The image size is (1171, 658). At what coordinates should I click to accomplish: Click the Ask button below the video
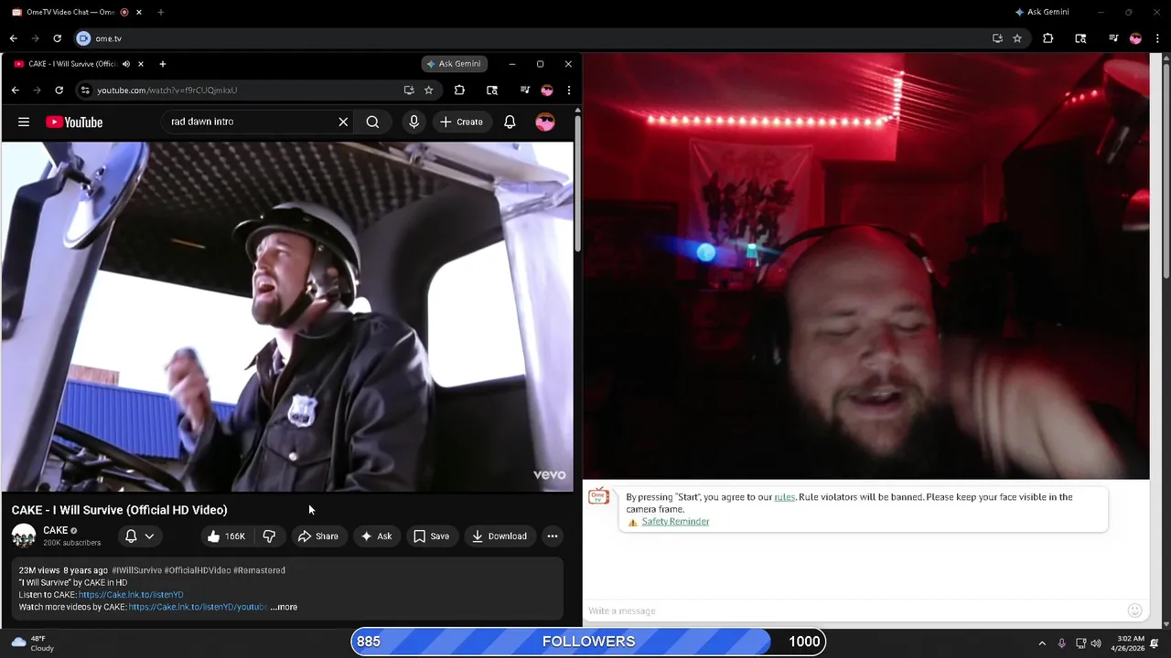click(x=376, y=536)
